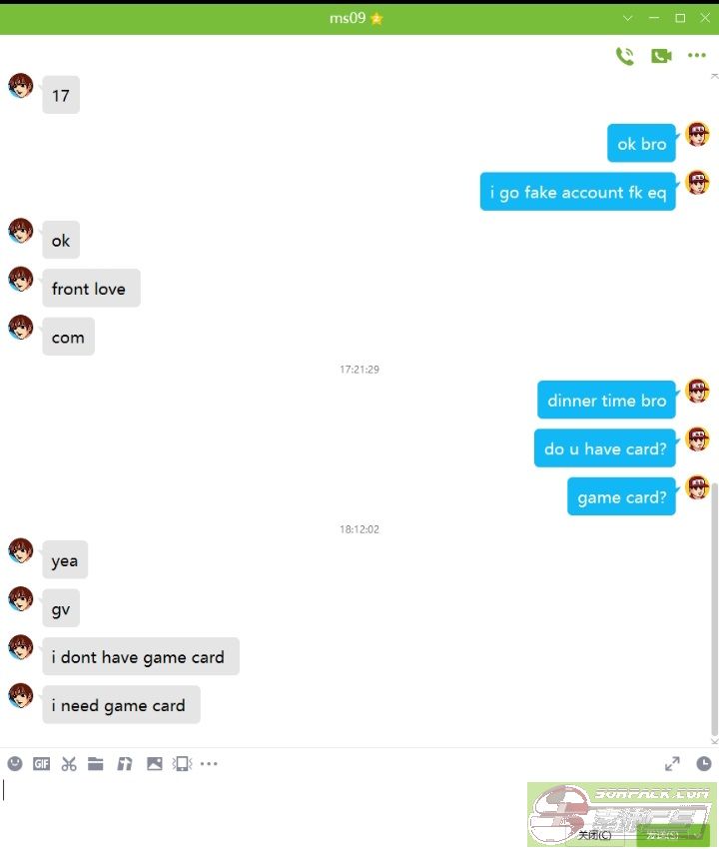The height and width of the screenshot is (849, 719).
Task: Start a video call with ms09
Action: (661, 55)
